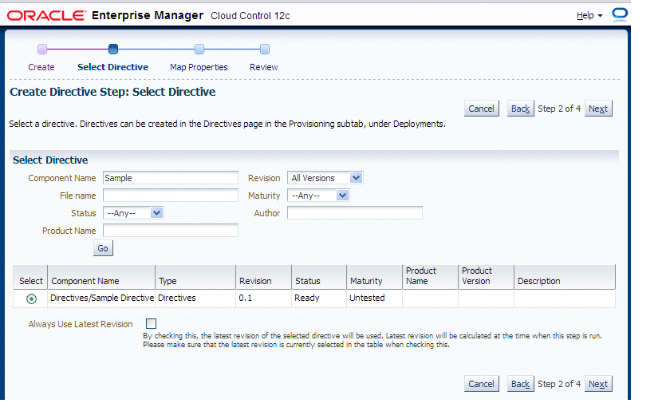670x419 pixels.
Task: Open the Status dropdown
Action: (x=133, y=213)
